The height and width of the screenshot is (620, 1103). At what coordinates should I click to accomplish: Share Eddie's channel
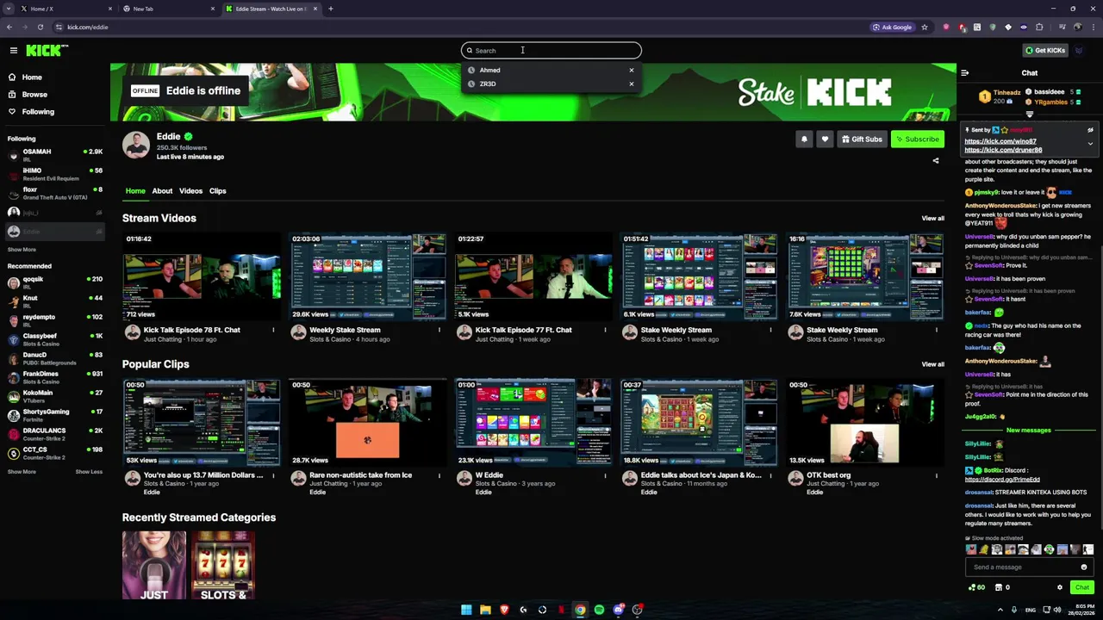[x=936, y=160]
